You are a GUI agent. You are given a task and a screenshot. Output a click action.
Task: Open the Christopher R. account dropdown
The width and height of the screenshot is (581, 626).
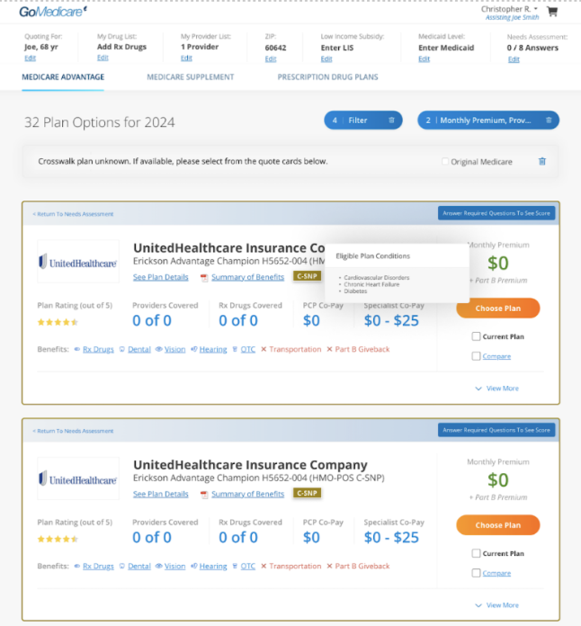pyautogui.click(x=509, y=9)
